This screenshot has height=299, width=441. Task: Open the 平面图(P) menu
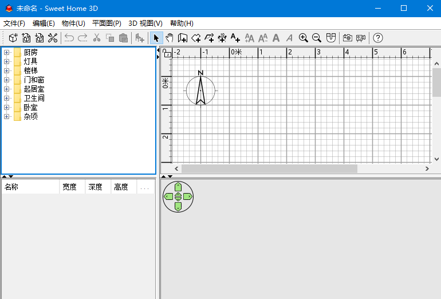click(107, 23)
